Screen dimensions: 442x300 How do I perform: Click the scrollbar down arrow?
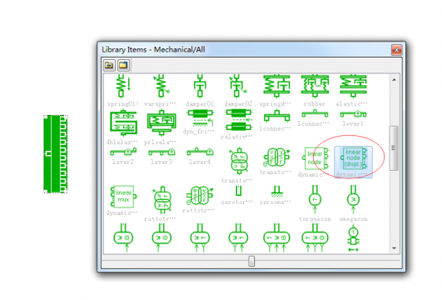coord(394,248)
